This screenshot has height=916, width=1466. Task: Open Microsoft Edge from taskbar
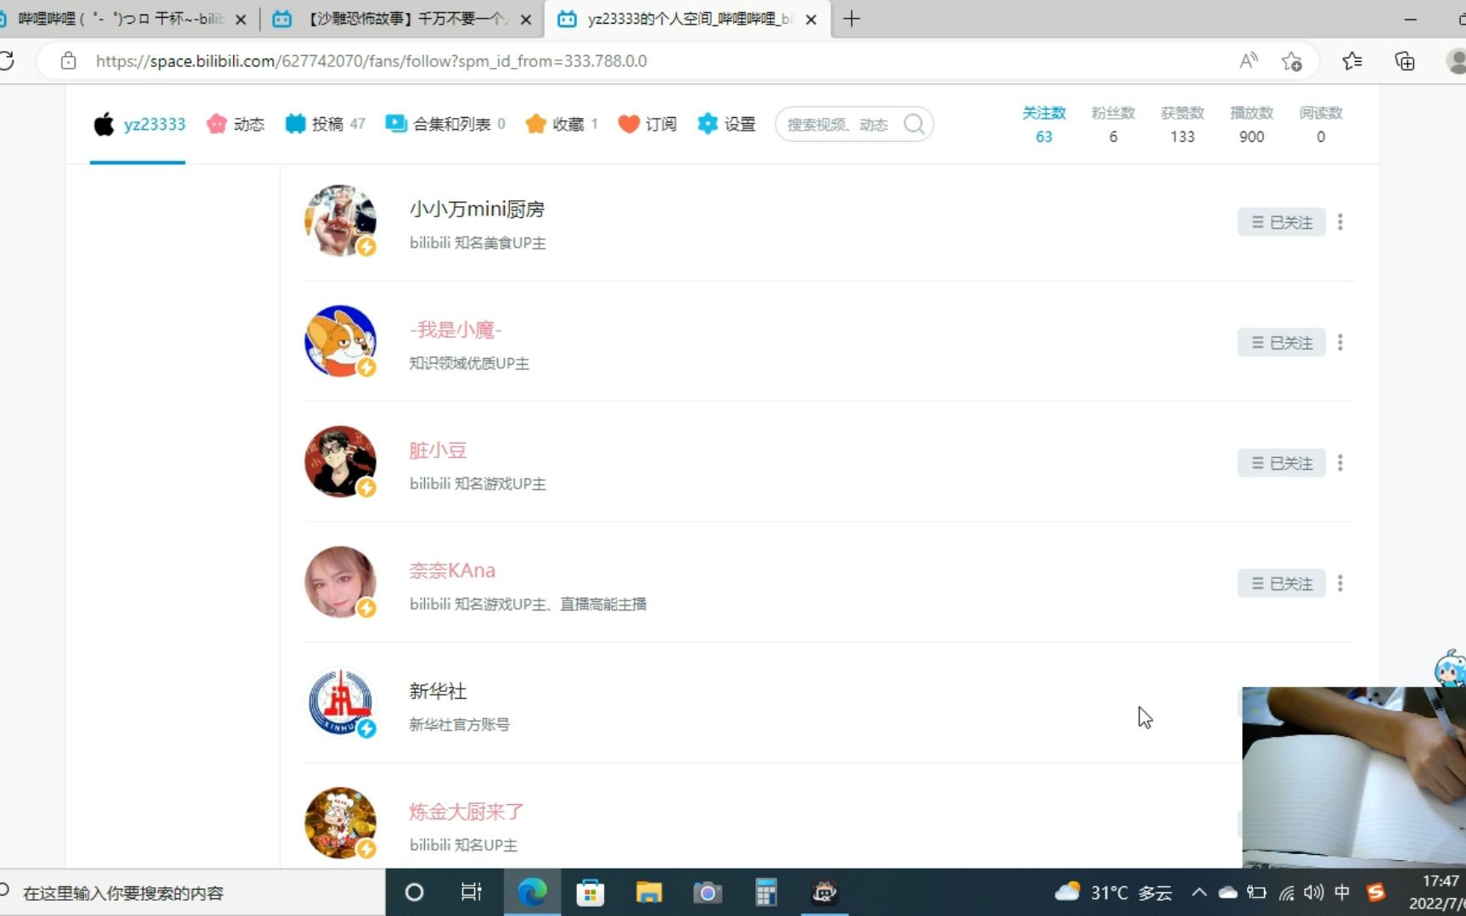[x=532, y=892]
